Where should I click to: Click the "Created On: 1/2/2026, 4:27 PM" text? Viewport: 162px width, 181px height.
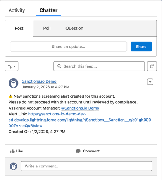click(37, 132)
